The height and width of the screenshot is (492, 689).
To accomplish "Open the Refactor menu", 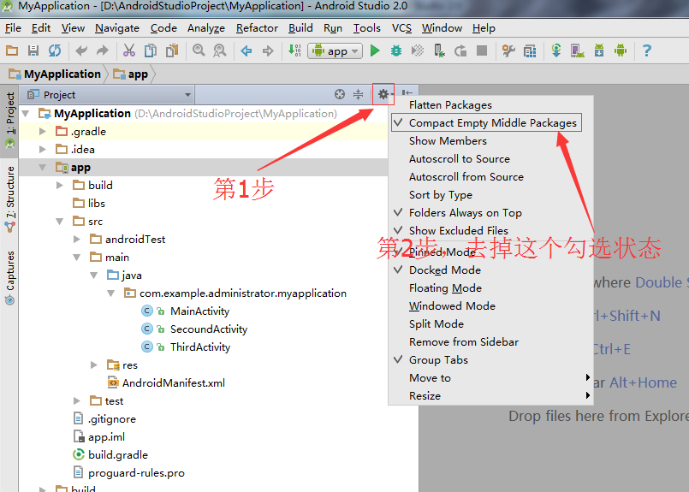I will coord(257,28).
